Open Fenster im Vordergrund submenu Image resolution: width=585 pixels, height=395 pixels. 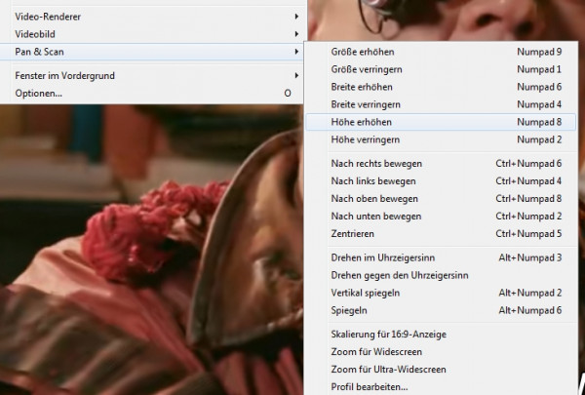[153, 75]
